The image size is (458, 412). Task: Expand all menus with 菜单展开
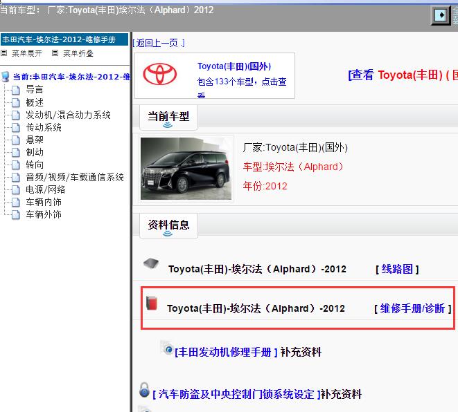click(x=26, y=53)
